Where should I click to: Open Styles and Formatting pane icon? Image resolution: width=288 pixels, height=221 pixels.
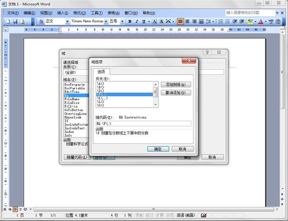(41, 21)
